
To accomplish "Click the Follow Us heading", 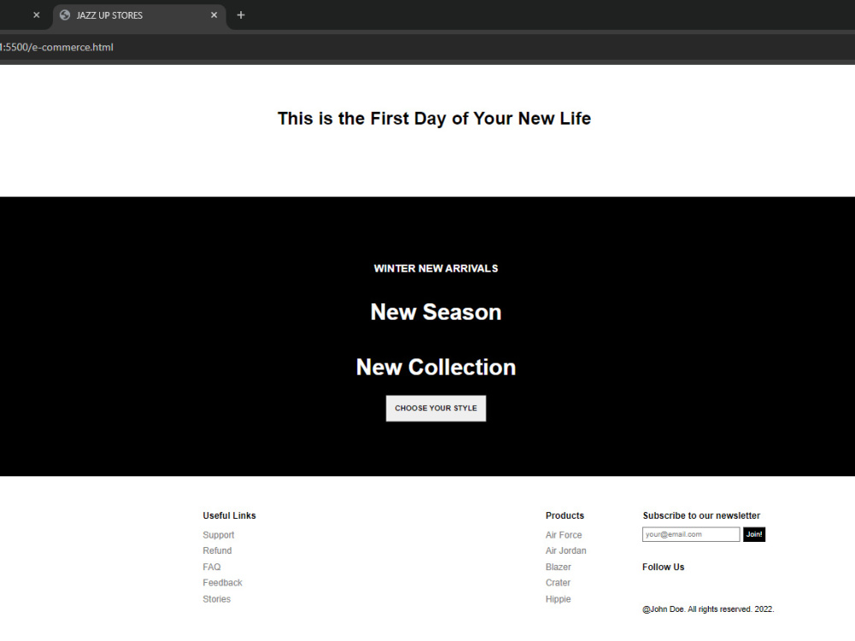I will click(x=663, y=567).
